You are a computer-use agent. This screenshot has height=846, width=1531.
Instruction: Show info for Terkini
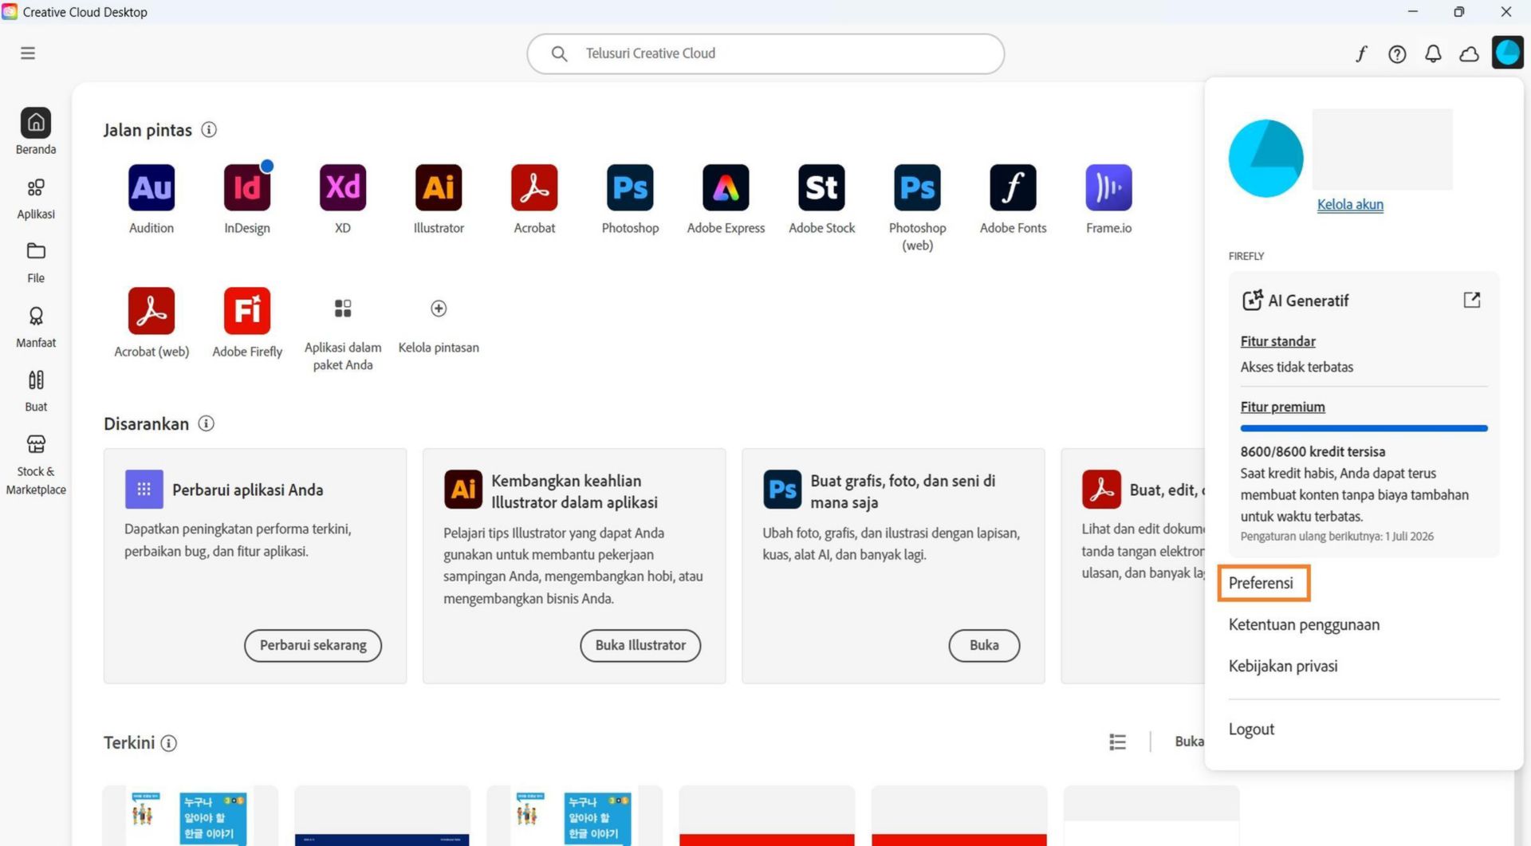point(169,743)
